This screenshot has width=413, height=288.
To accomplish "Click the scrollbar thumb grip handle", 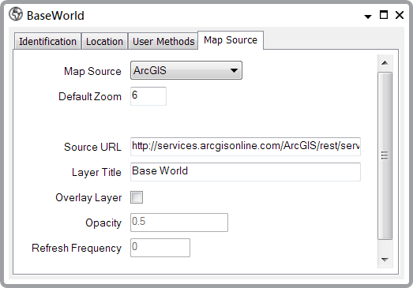I will coord(385,155).
